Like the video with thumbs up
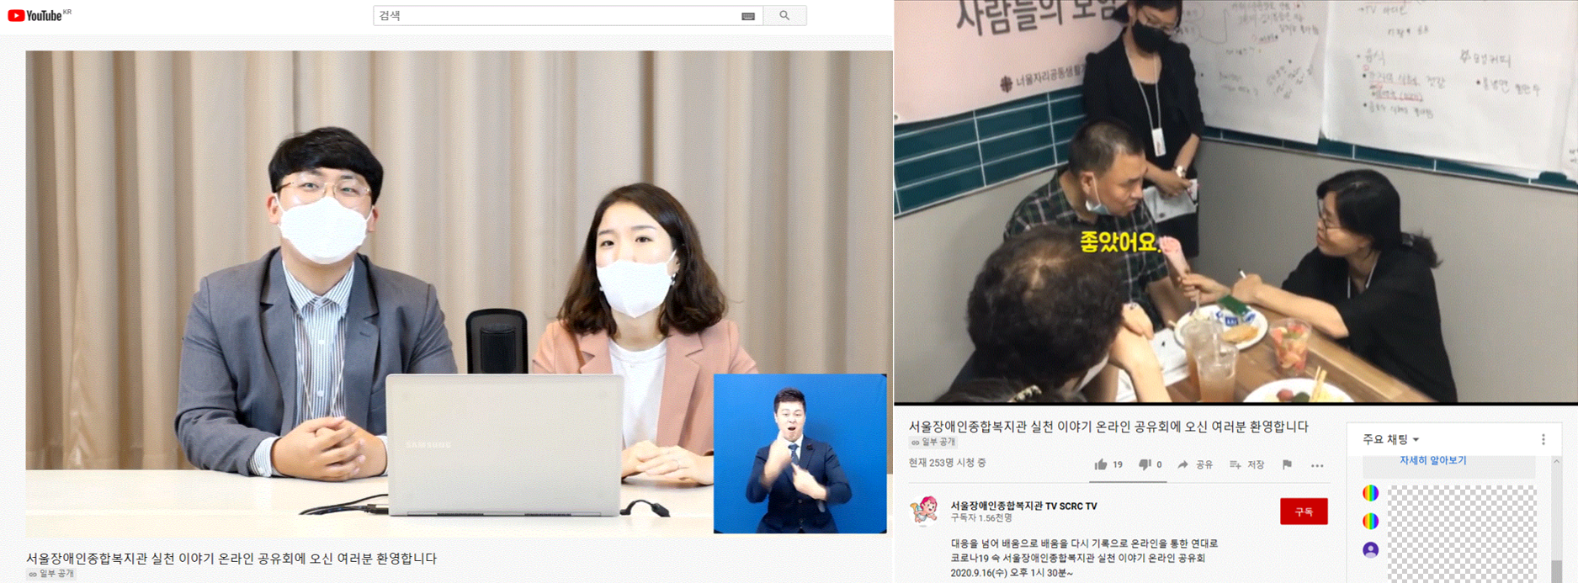Viewport: 1578px width, 583px height. coord(1101,464)
